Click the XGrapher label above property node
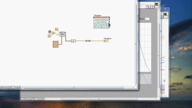 (97, 15)
